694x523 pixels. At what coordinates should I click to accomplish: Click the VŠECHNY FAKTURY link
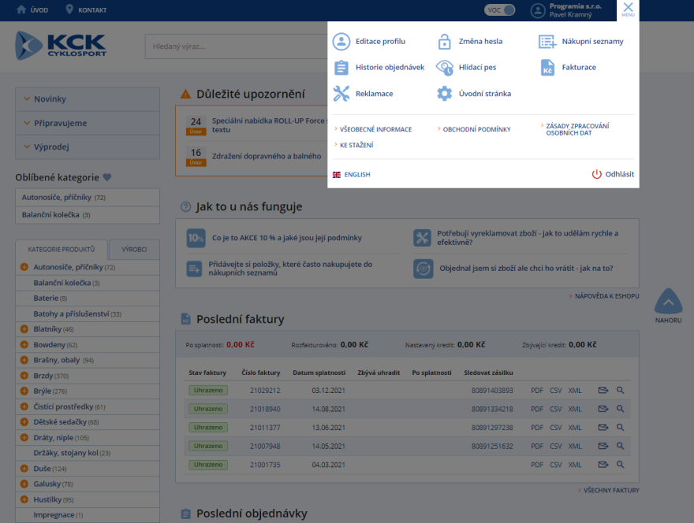click(x=611, y=490)
